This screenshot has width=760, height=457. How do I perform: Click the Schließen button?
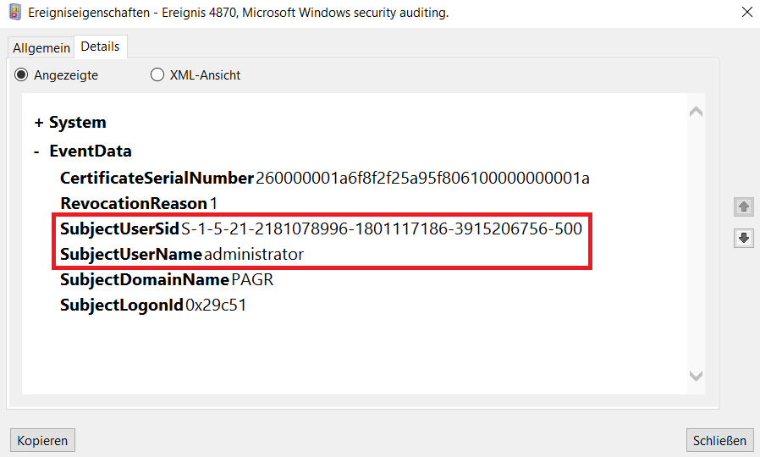point(719,440)
